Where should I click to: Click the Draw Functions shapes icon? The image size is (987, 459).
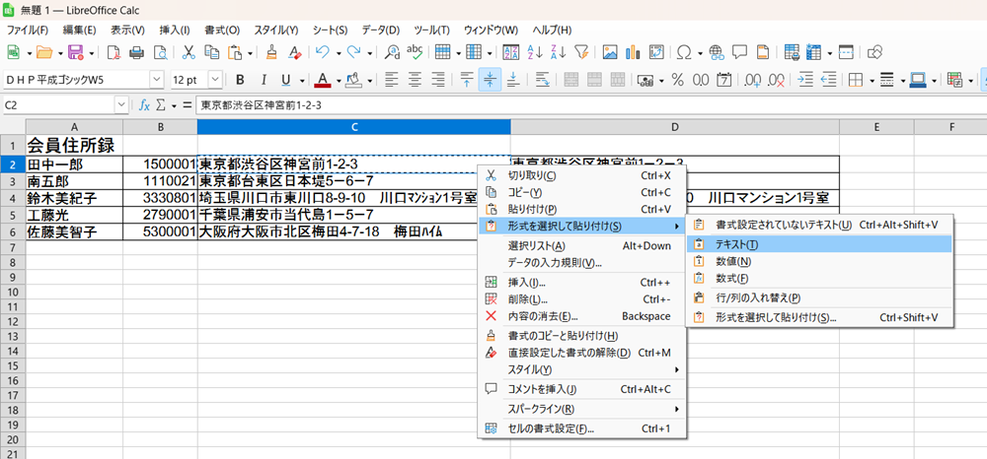[x=875, y=53]
